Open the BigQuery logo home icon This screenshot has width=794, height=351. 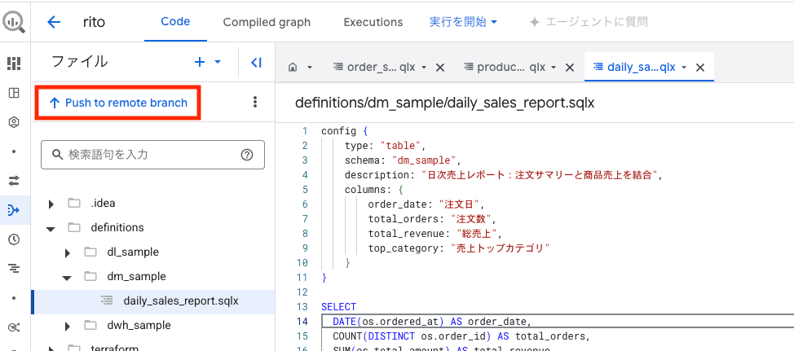[x=14, y=22]
